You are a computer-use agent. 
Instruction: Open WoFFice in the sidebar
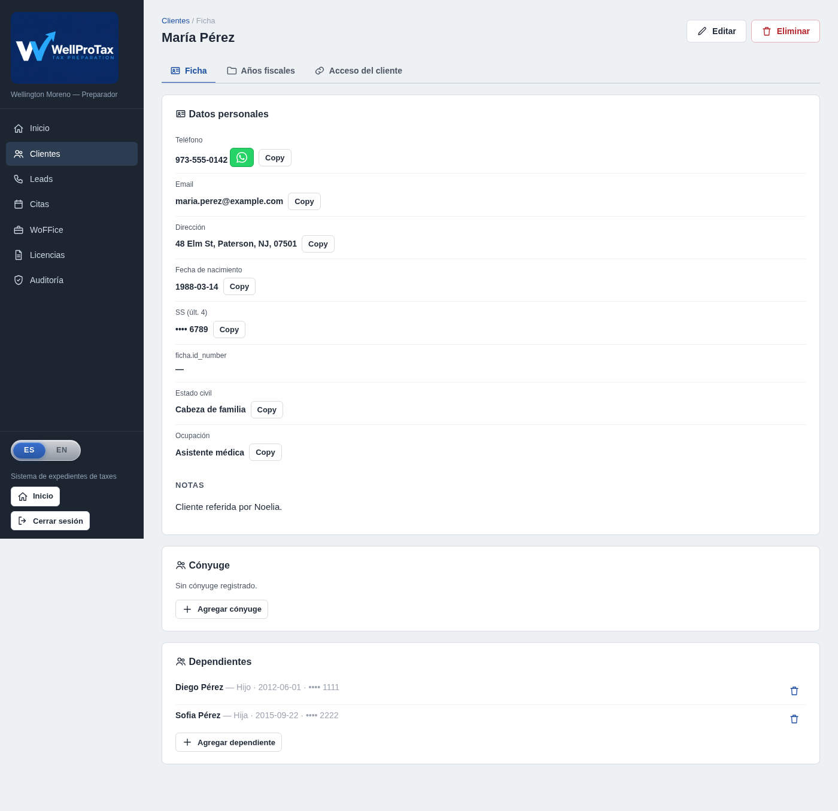tap(72, 230)
